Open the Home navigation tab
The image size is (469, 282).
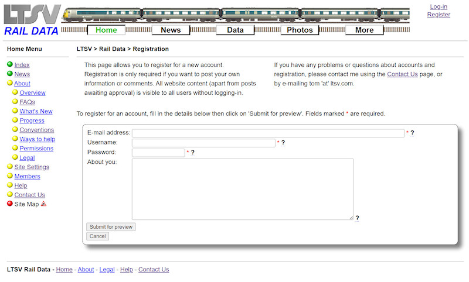[106, 30]
